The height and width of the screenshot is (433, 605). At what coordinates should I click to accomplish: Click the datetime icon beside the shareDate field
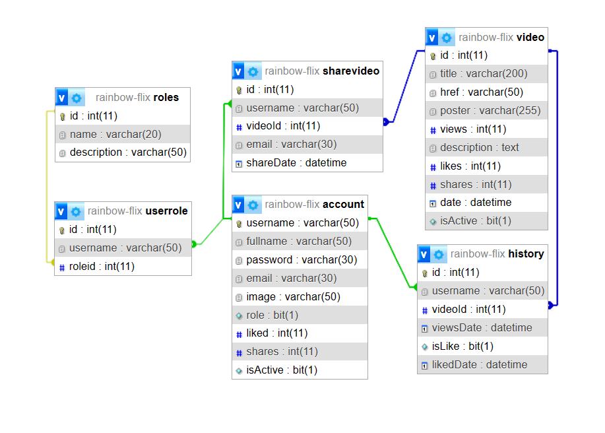click(x=240, y=162)
